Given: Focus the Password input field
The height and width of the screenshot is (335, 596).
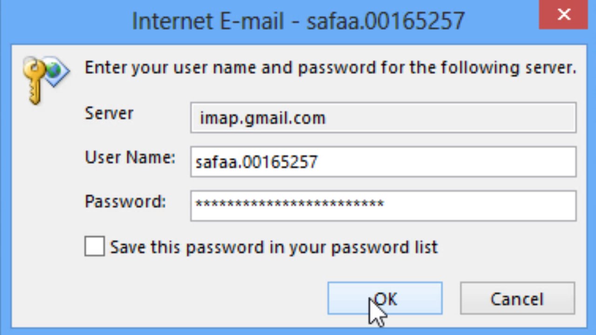Looking at the screenshot, I should pos(383,205).
